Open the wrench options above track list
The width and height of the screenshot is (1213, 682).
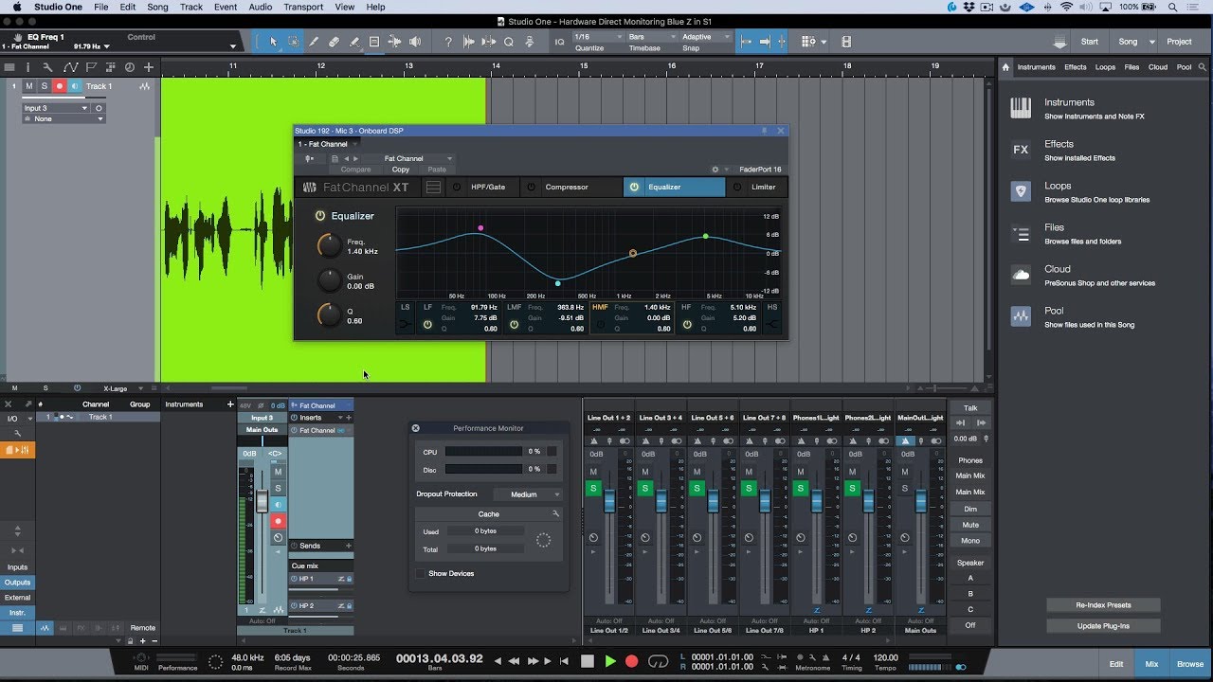tap(49, 67)
